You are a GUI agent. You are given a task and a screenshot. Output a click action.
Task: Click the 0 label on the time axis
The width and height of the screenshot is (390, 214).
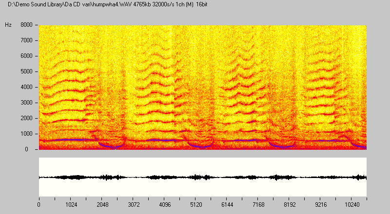point(39,205)
